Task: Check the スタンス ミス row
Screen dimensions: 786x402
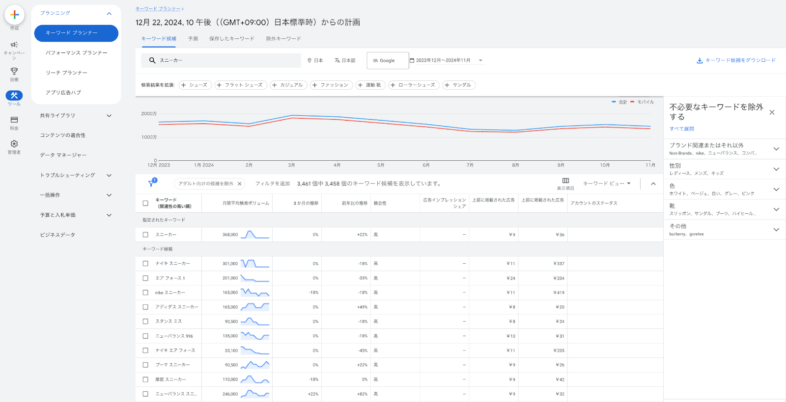Action: pyautogui.click(x=145, y=322)
